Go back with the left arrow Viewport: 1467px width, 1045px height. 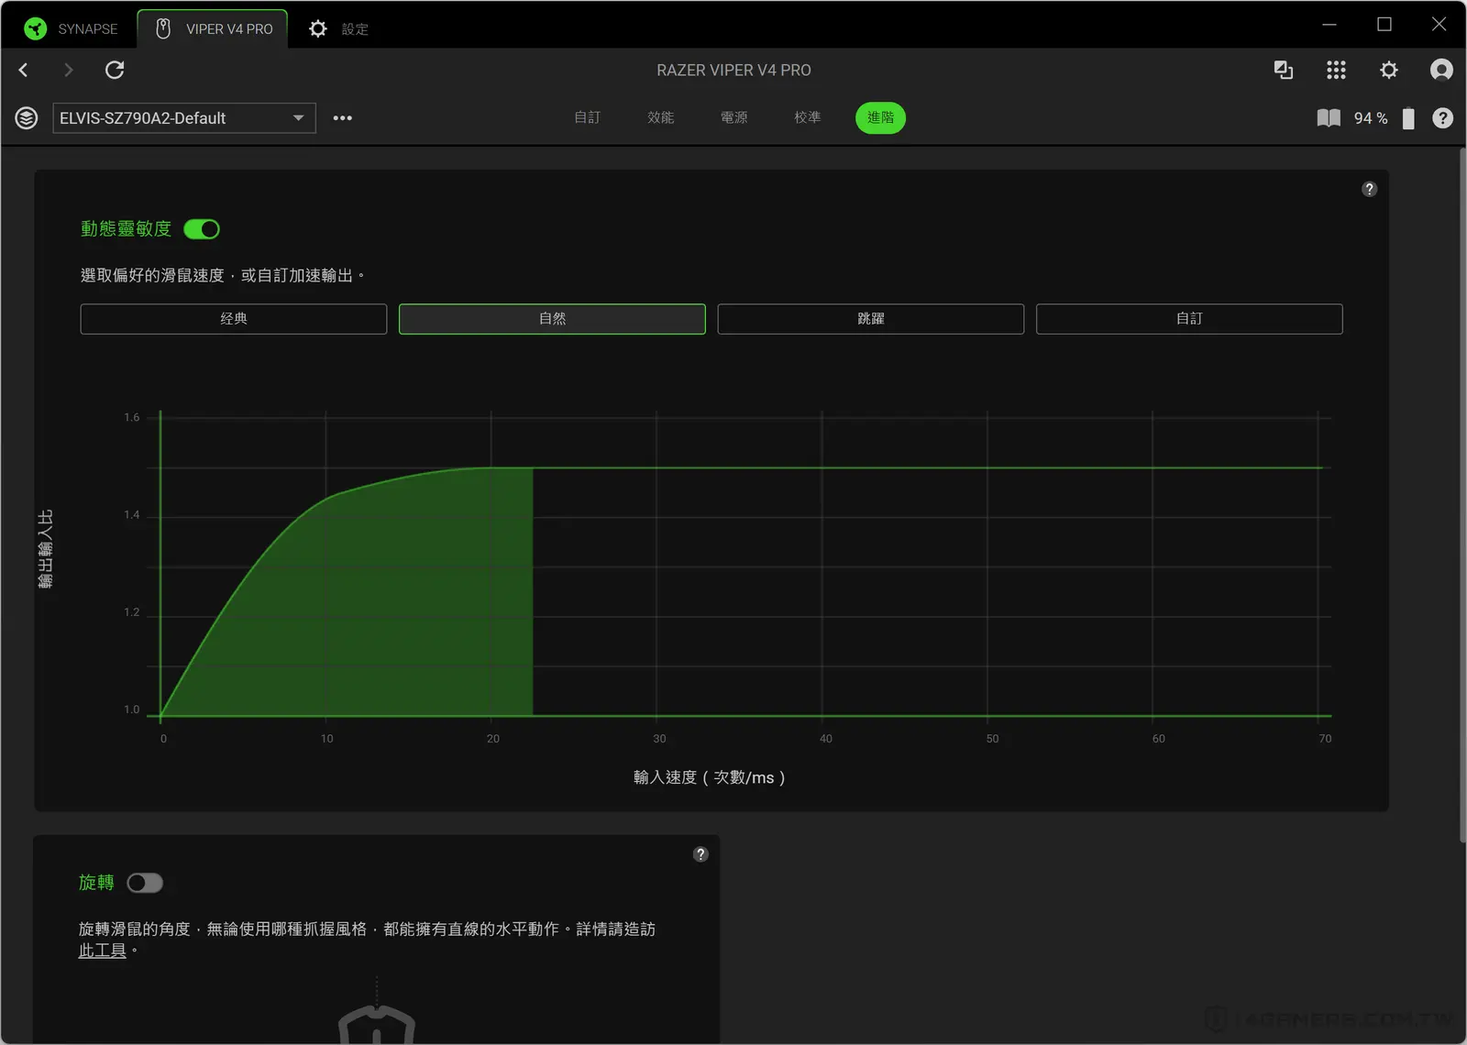tap(24, 70)
